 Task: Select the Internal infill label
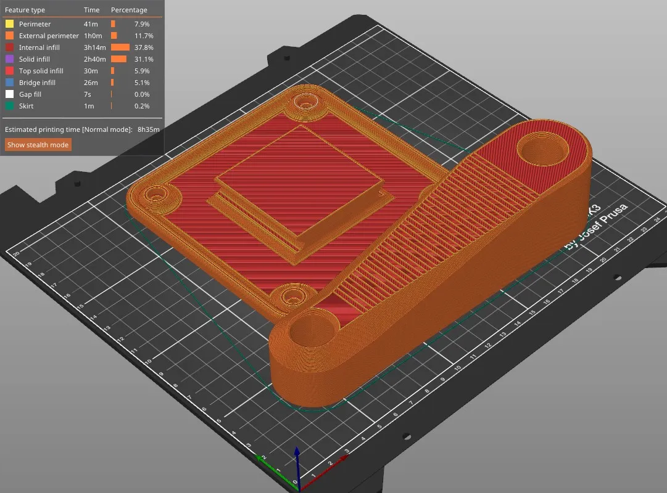tap(39, 47)
